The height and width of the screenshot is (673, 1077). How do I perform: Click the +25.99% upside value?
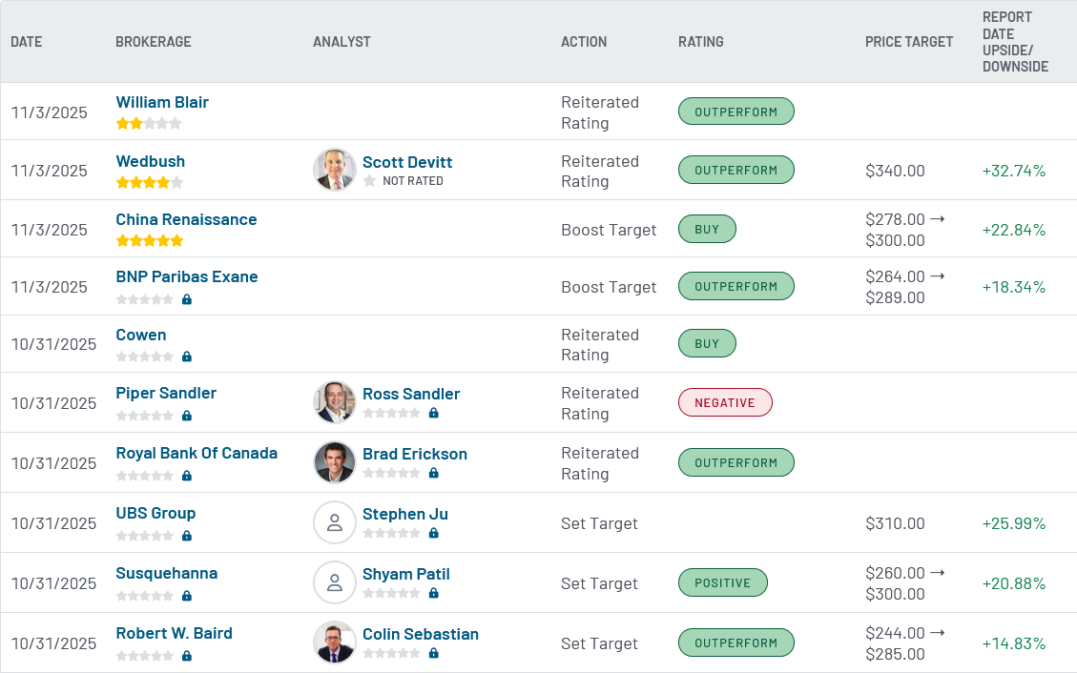[1014, 523]
